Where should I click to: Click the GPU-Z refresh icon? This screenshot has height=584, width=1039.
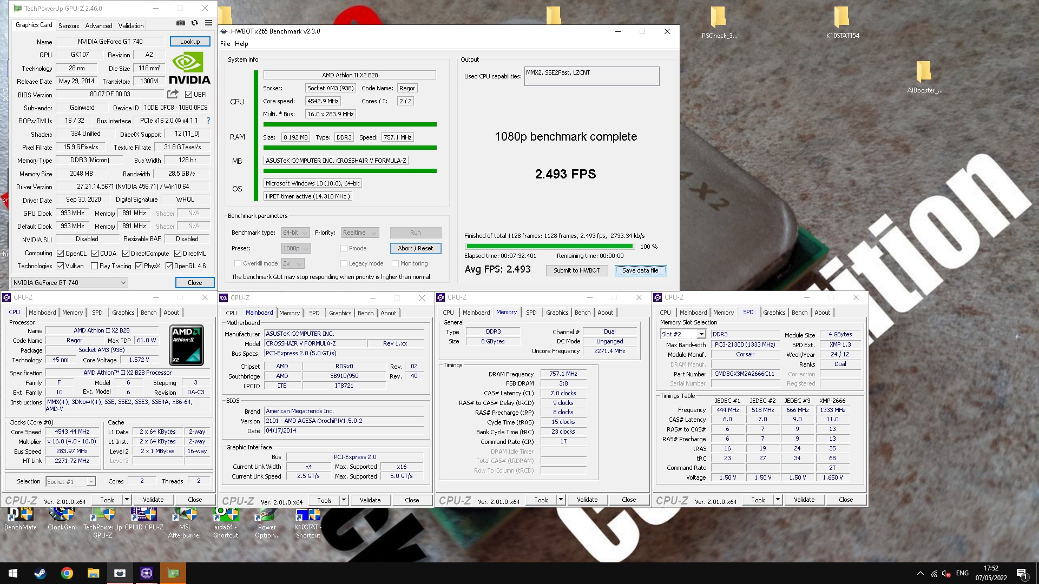(x=195, y=23)
